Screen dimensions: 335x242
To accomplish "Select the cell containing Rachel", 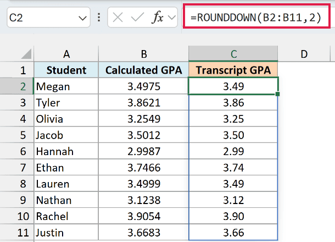I will pos(66,216).
